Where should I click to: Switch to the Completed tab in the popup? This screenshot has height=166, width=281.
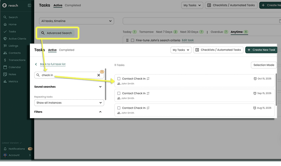[66, 50]
